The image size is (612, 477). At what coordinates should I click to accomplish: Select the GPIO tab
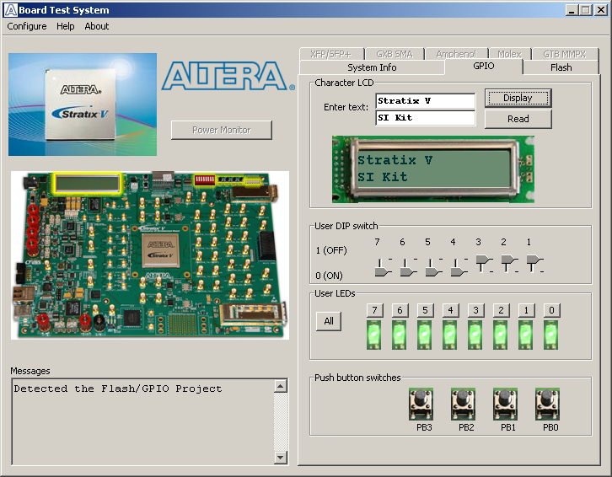tap(484, 66)
